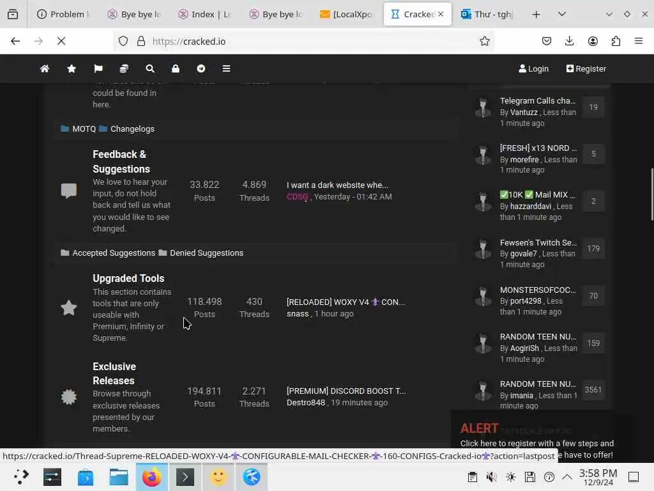Viewport: 654px width, 491px height.
Task: Expand hidden system tray icons arrow
Action: (567, 477)
